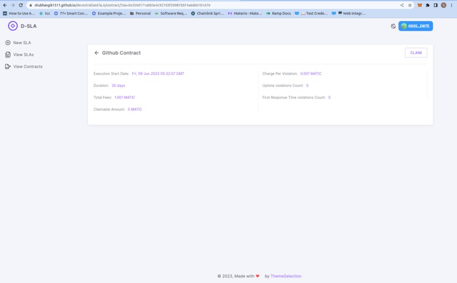
Task: Open the 'Software Req...' bookmark
Action: point(171,14)
